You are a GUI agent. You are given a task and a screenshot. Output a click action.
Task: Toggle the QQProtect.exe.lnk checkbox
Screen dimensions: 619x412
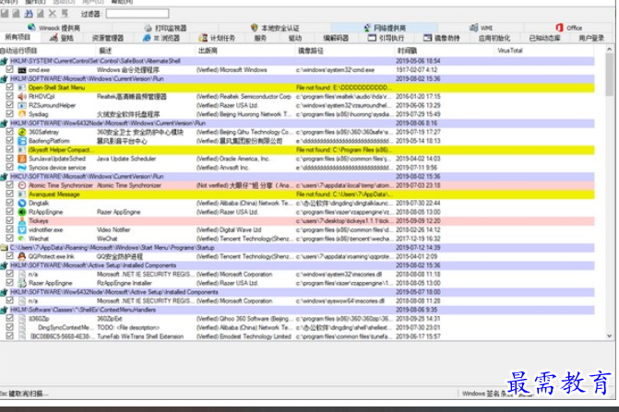(10, 256)
